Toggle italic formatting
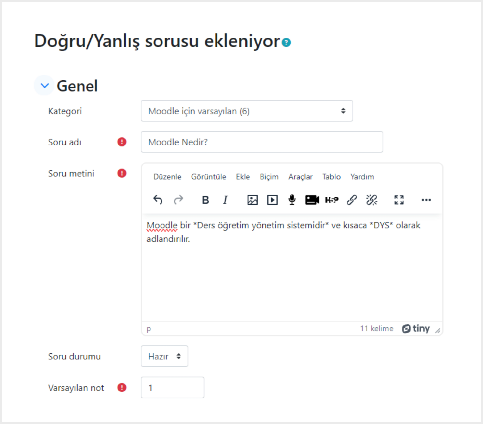This screenshot has width=483, height=424. [225, 200]
